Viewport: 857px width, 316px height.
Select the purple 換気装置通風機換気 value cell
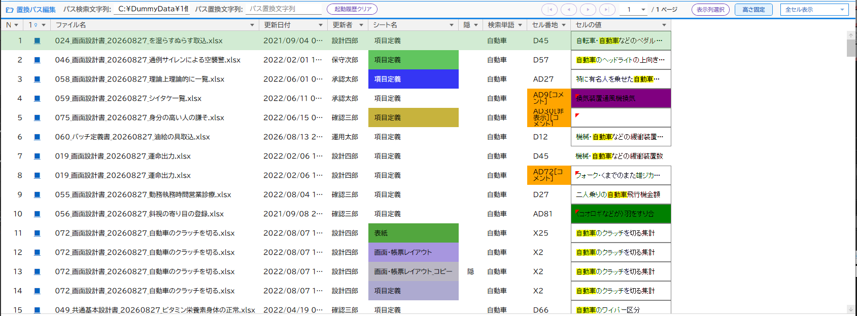click(x=621, y=98)
